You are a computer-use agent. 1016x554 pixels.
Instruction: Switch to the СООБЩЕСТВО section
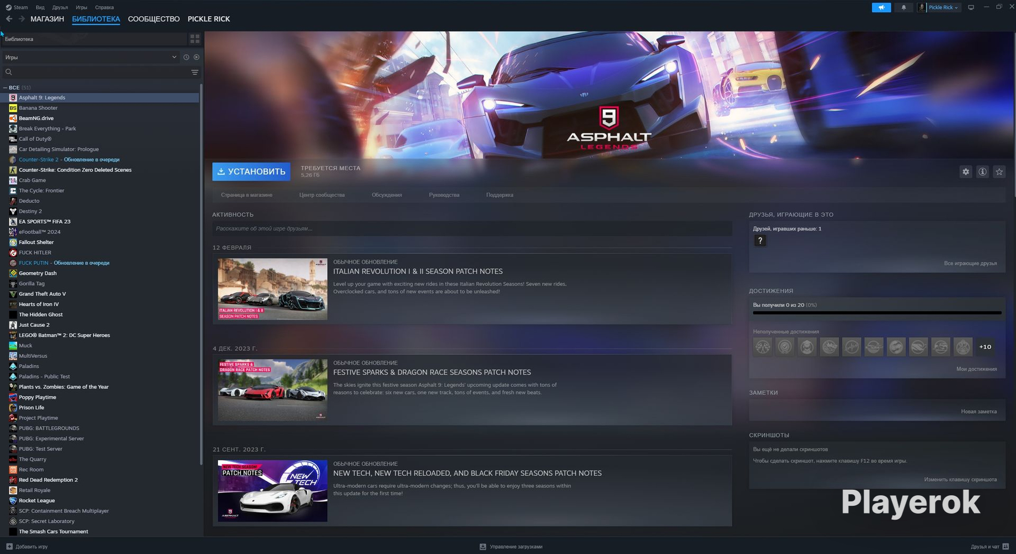(x=154, y=19)
